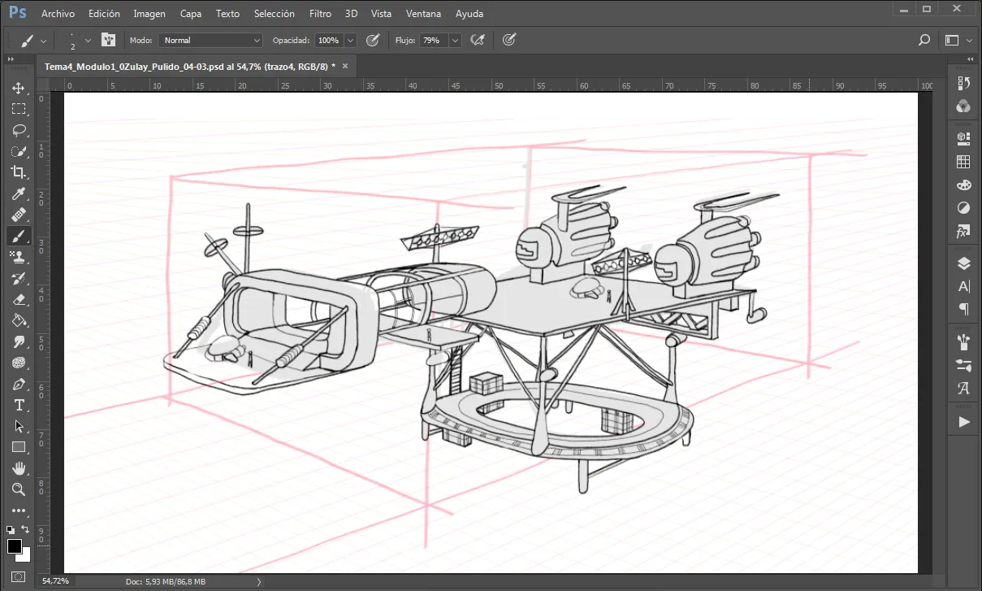Viewport: 982px width, 591px height.
Task: Open the Brush tool preset picker
Action: (x=33, y=40)
